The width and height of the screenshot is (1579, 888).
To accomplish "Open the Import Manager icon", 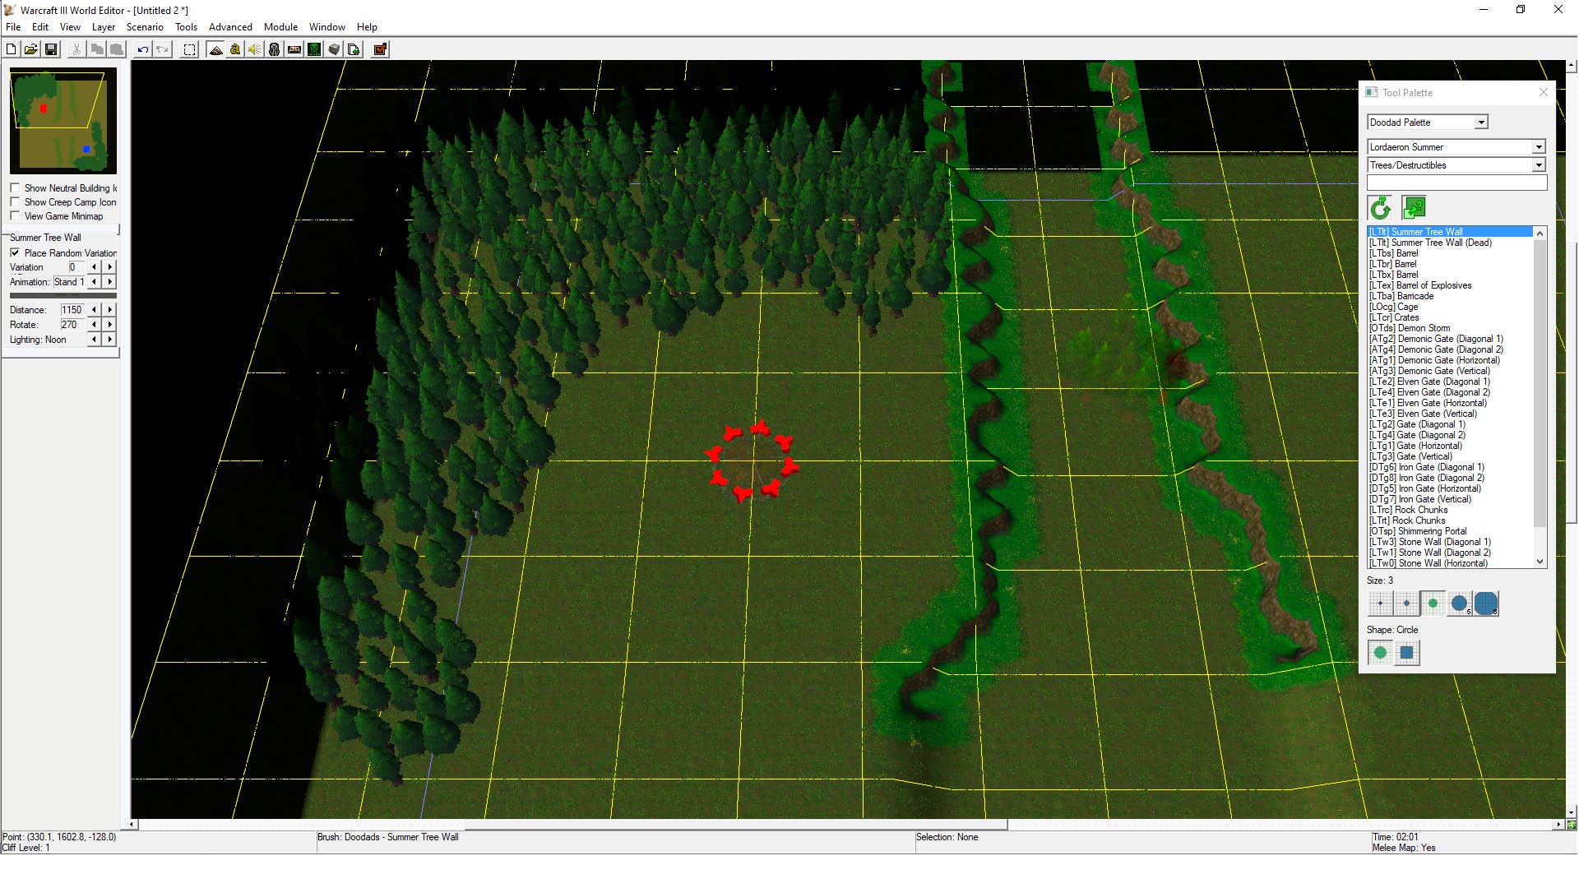I will coord(354,50).
